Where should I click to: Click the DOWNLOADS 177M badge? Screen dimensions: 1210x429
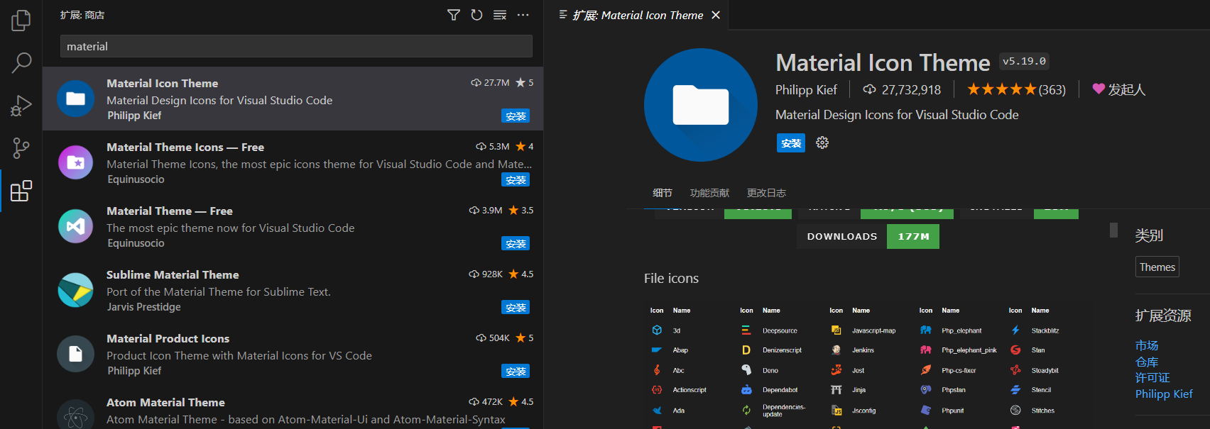coord(868,237)
